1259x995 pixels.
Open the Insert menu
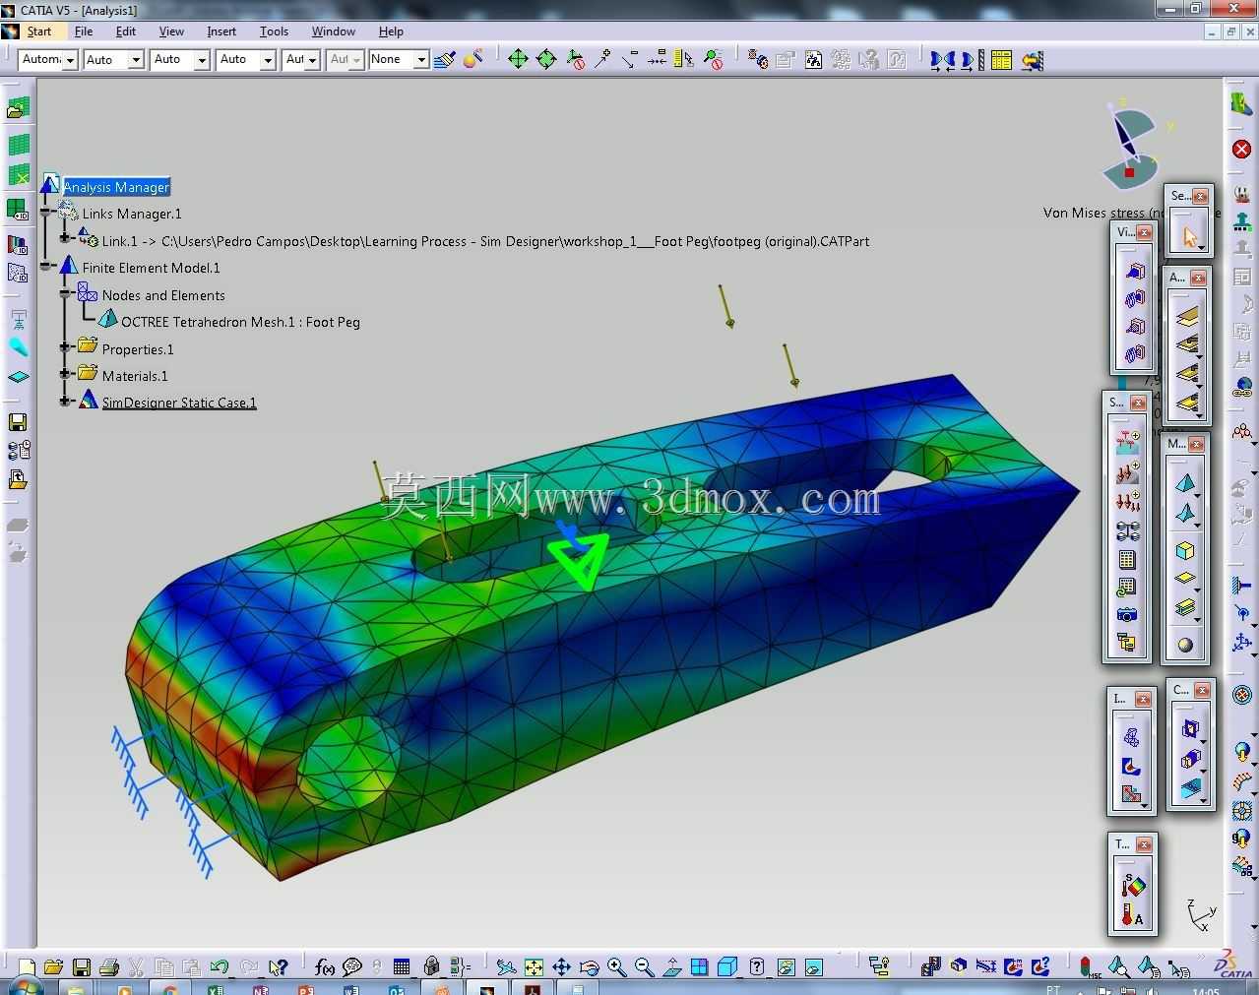pyautogui.click(x=221, y=31)
